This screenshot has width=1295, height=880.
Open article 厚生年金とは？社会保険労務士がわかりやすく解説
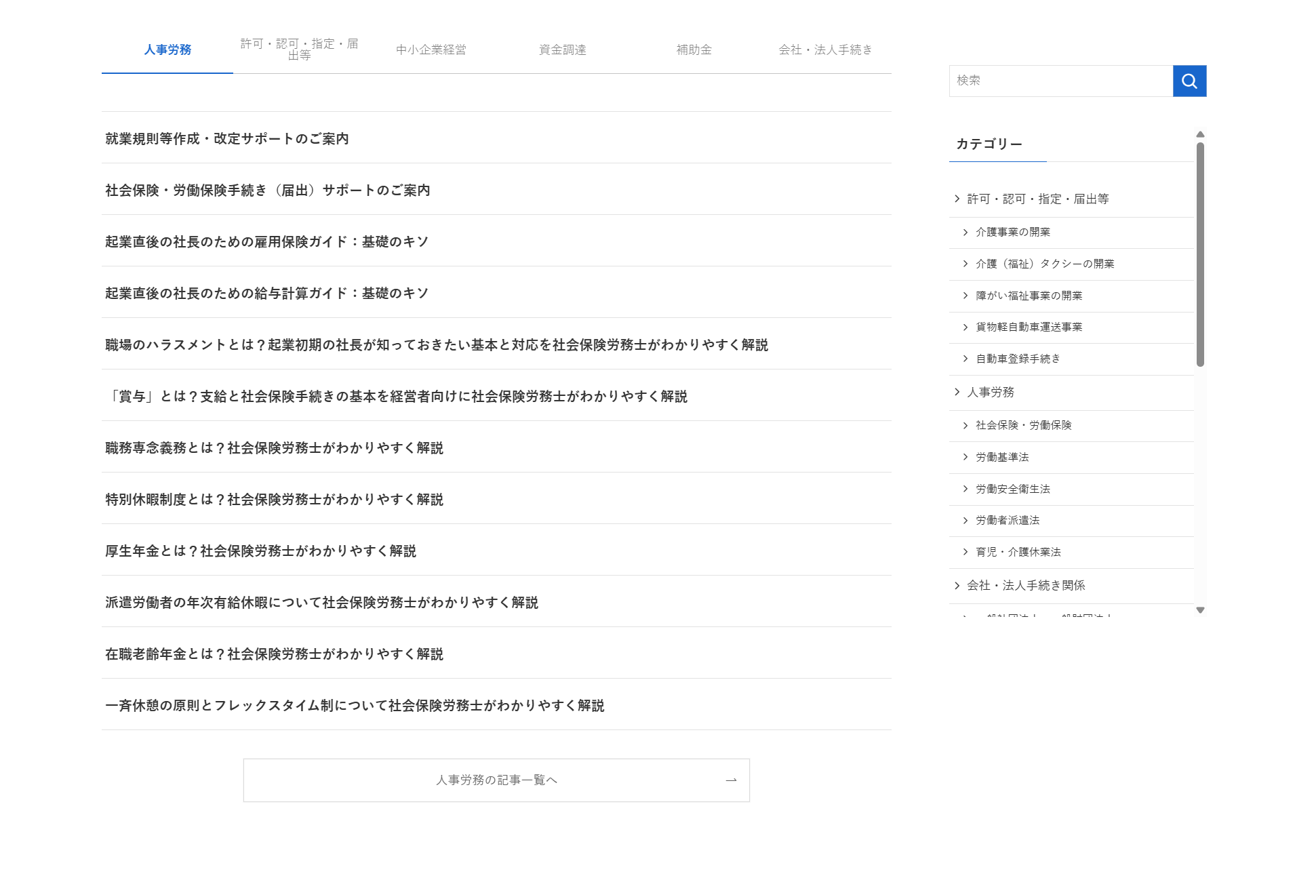coord(260,551)
